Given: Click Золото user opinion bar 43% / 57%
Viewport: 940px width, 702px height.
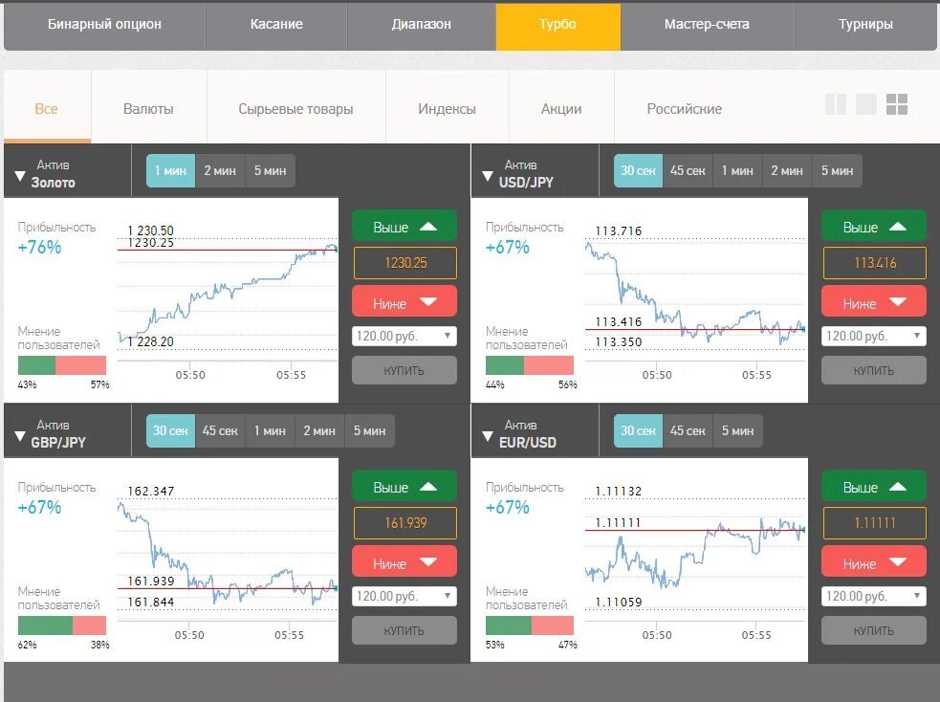Looking at the screenshot, I should pyautogui.click(x=62, y=365).
